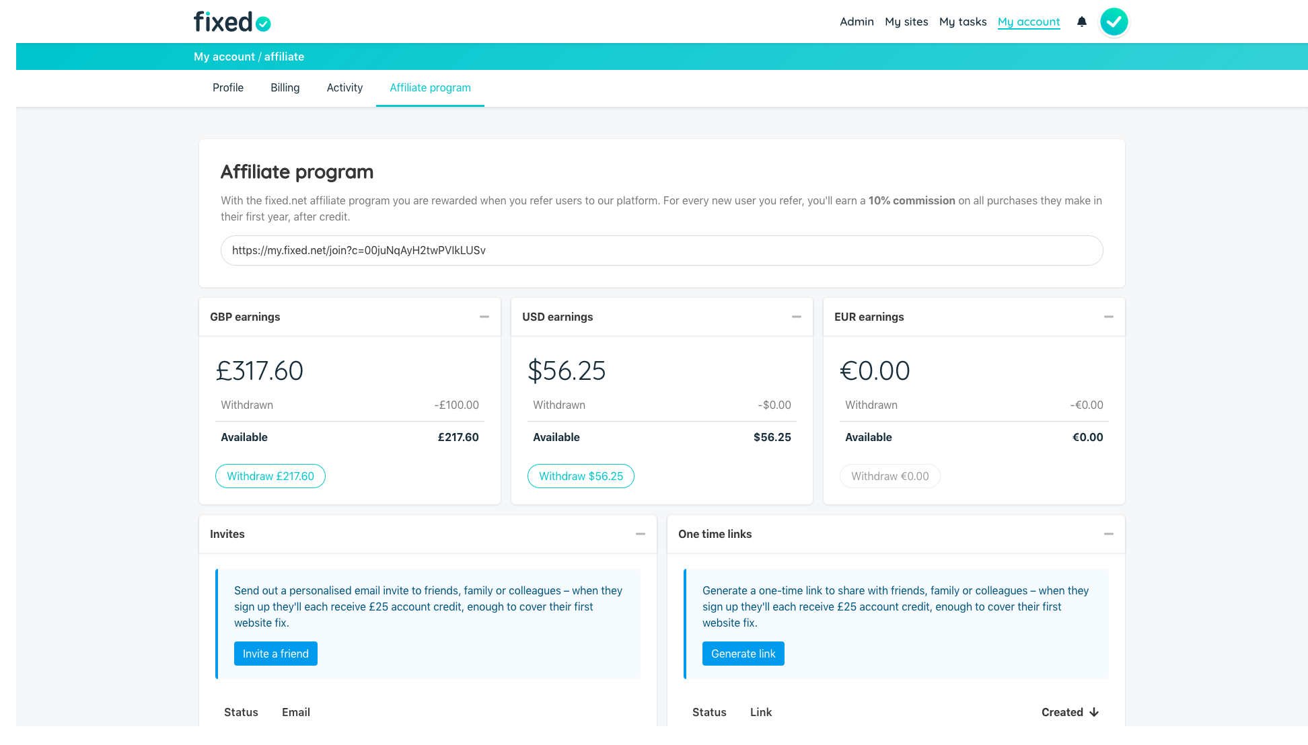Click the notification bell icon
Viewport: 1308px width, 745px height.
(1082, 22)
